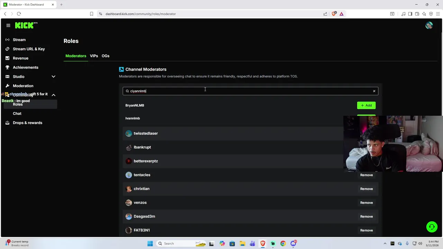Open the tab search icon in toolbar
443x249 pixels.
pos(392,14)
